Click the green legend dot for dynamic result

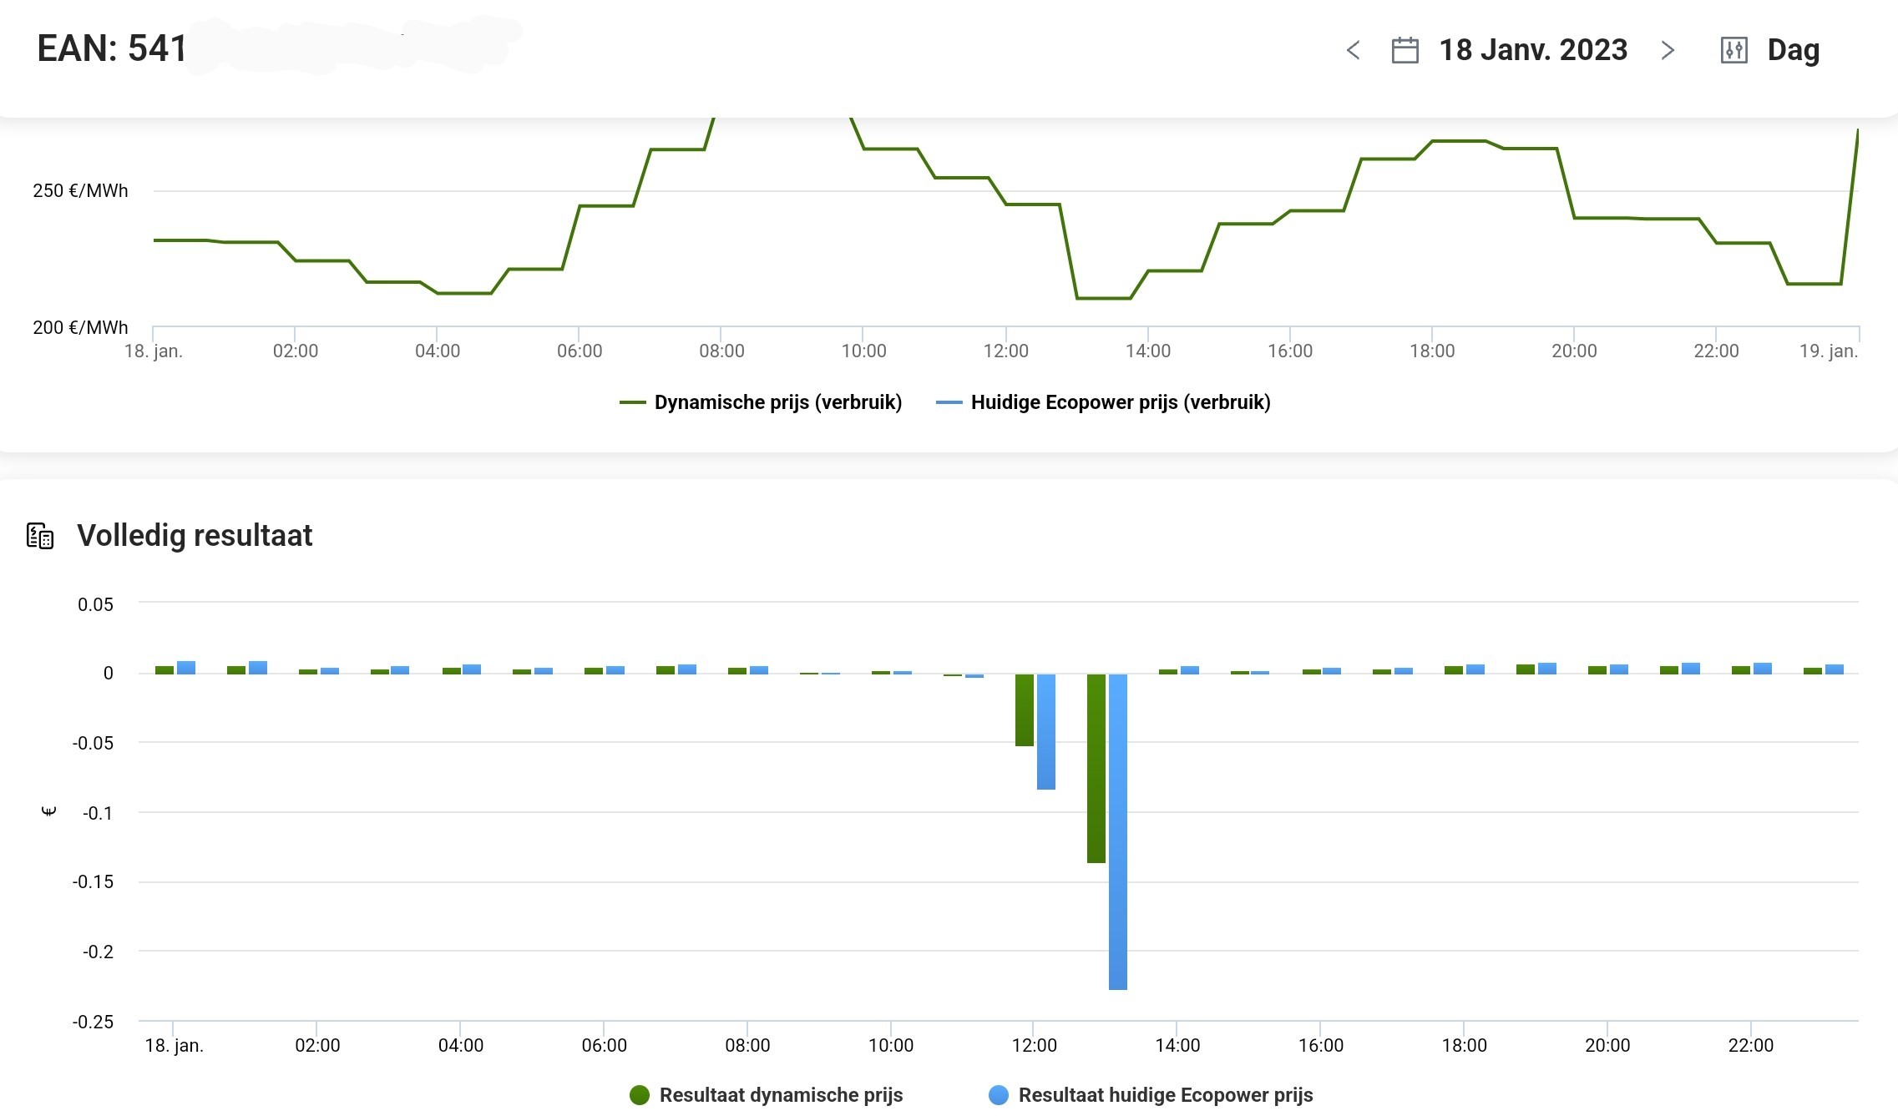click(640, 1095)
